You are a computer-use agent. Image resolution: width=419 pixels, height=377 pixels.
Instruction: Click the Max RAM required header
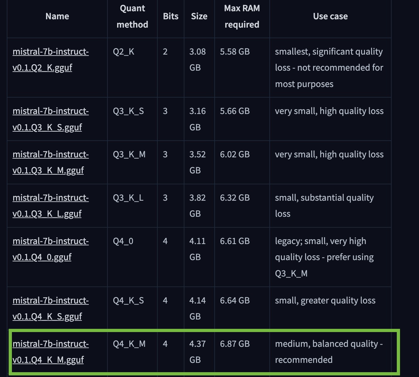click(242, 16)
